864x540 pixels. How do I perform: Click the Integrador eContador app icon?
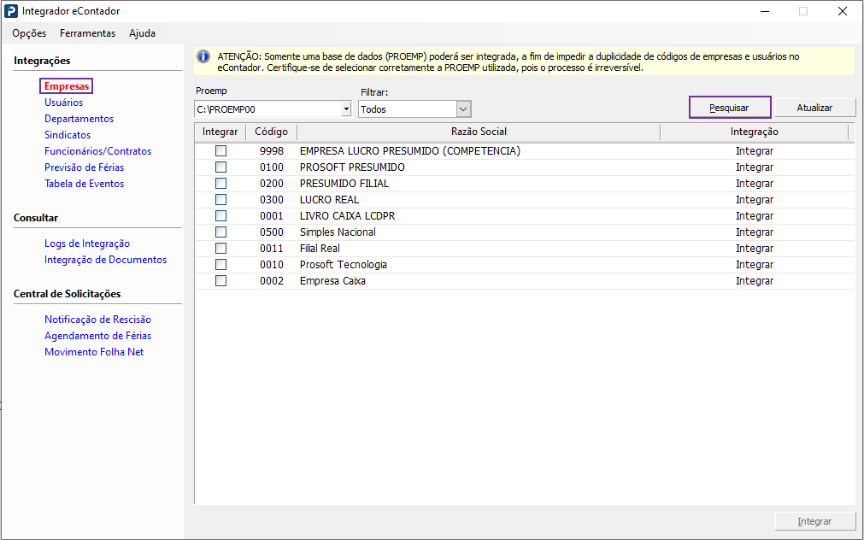click(x=10, y=11)
